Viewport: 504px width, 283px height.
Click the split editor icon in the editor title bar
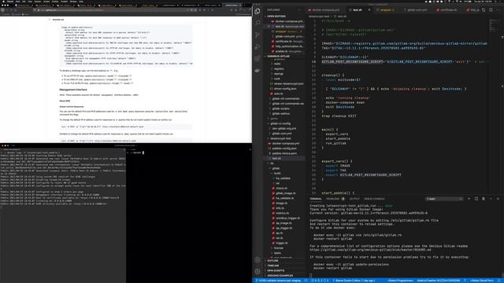click(491, 10)
